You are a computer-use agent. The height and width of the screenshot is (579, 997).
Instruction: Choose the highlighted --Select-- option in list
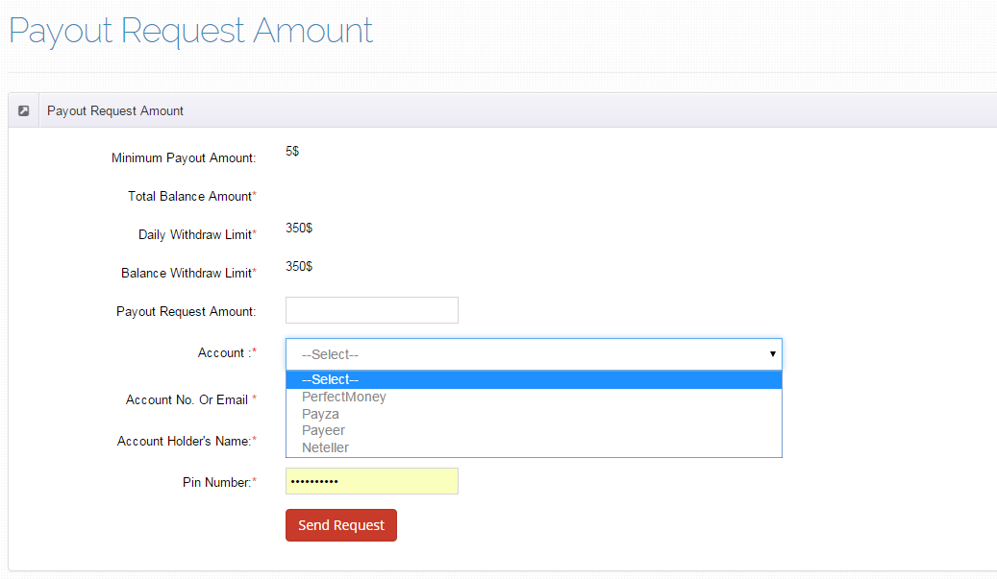tap(534, 380)
